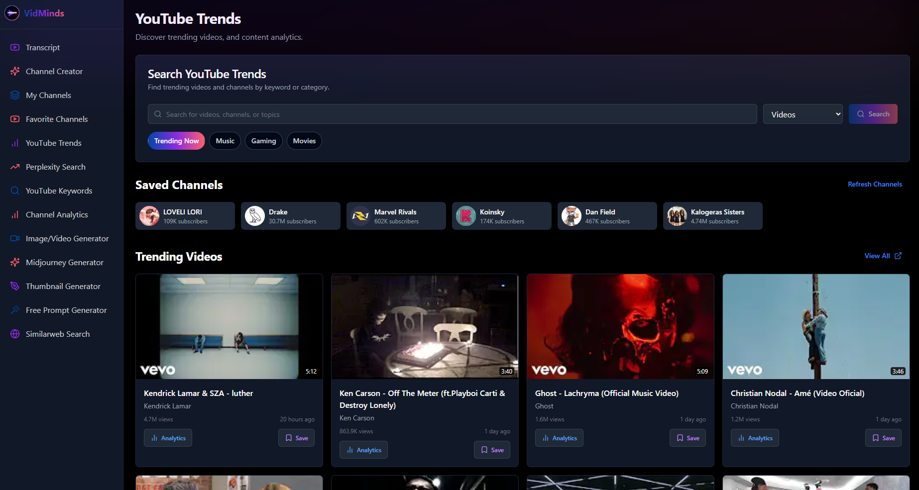The image size is (919, 490).
Task: Select the Music category filter
Action: coord(225,141)
